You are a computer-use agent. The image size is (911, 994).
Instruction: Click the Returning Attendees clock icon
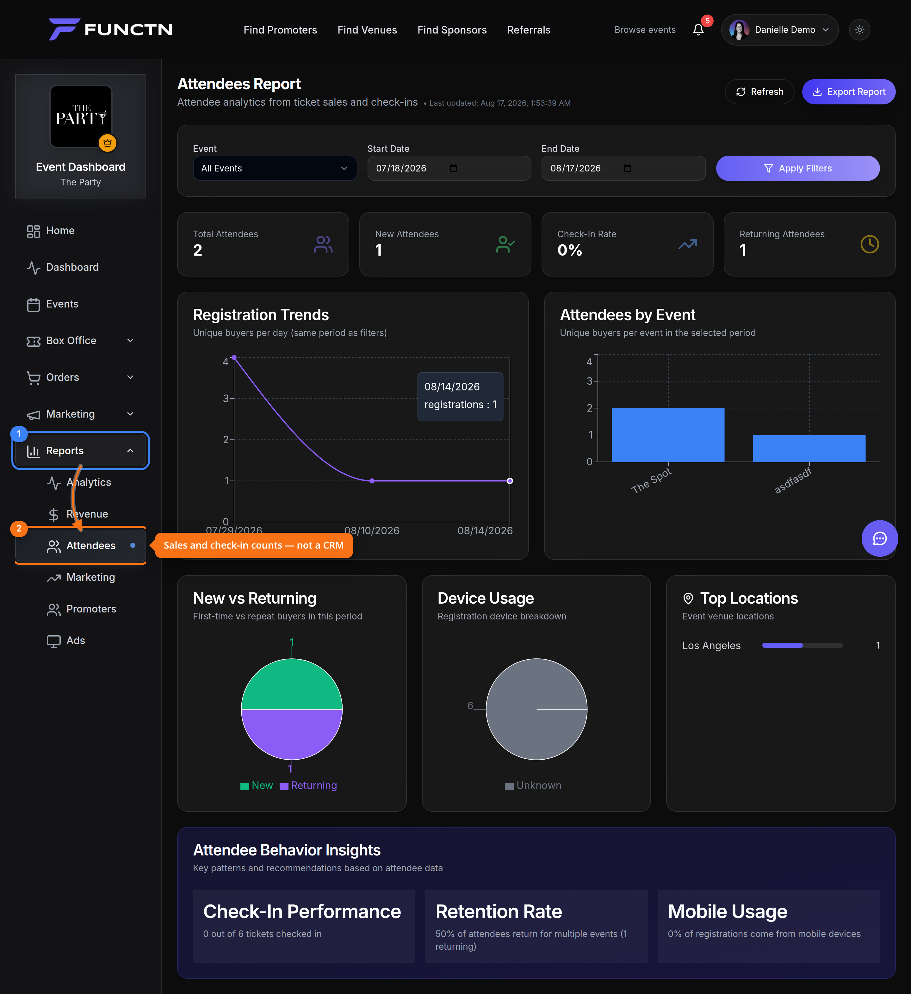pyautogui.click(x=870, y=244)
